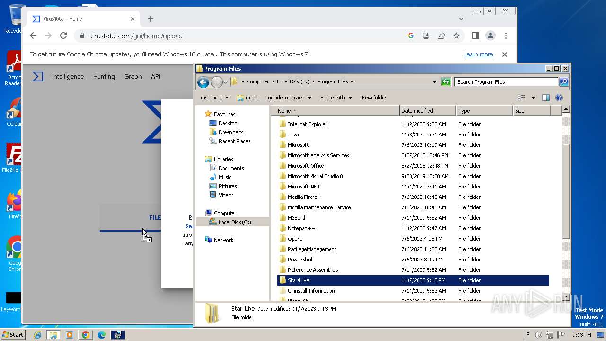Click the Windows Media Player taskbar icon
The image size is (606, 341).
click(70, 335)
